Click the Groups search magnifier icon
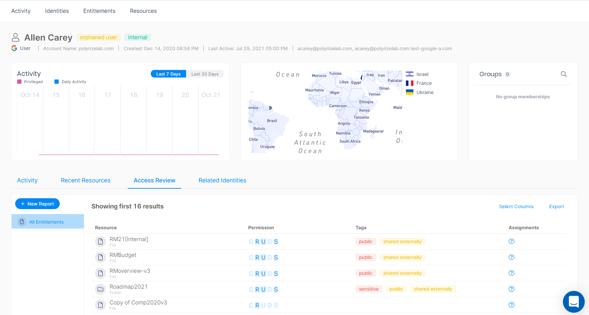This screenshot has height=315, width=589. coord(564,74)
